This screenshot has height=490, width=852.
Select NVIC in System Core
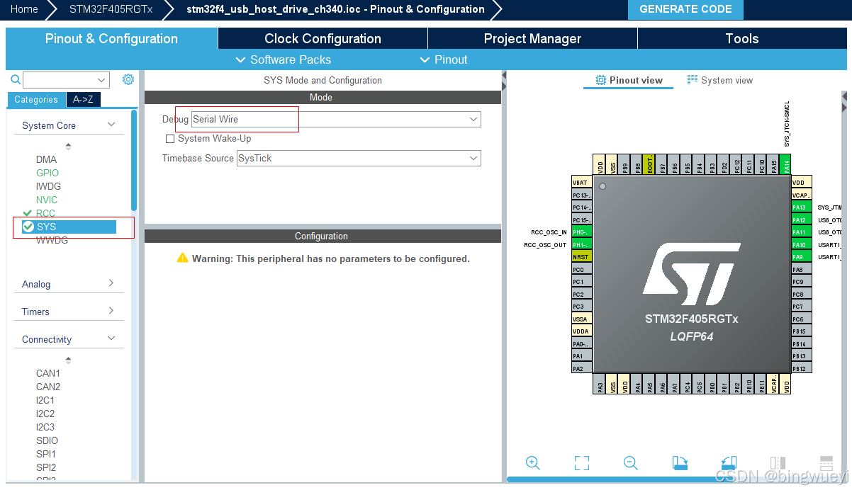pyautogui.click(x=47, y=200)
